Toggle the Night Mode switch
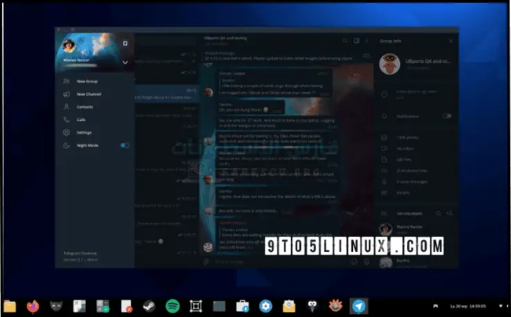Screen dimensions: 511x317 pos(125,145)
